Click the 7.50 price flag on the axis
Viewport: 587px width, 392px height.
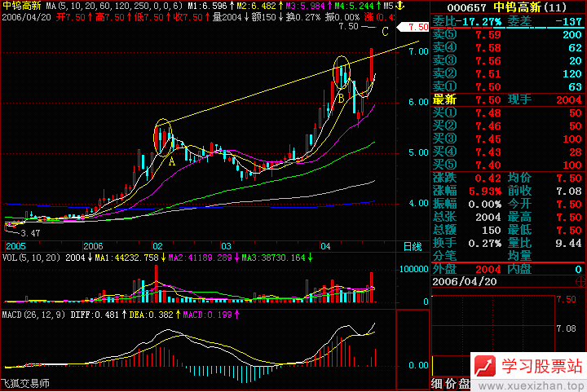(413, 27)
